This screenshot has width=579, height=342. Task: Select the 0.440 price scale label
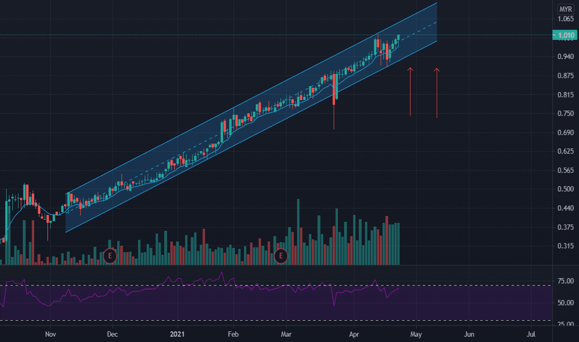click(566, 208)
